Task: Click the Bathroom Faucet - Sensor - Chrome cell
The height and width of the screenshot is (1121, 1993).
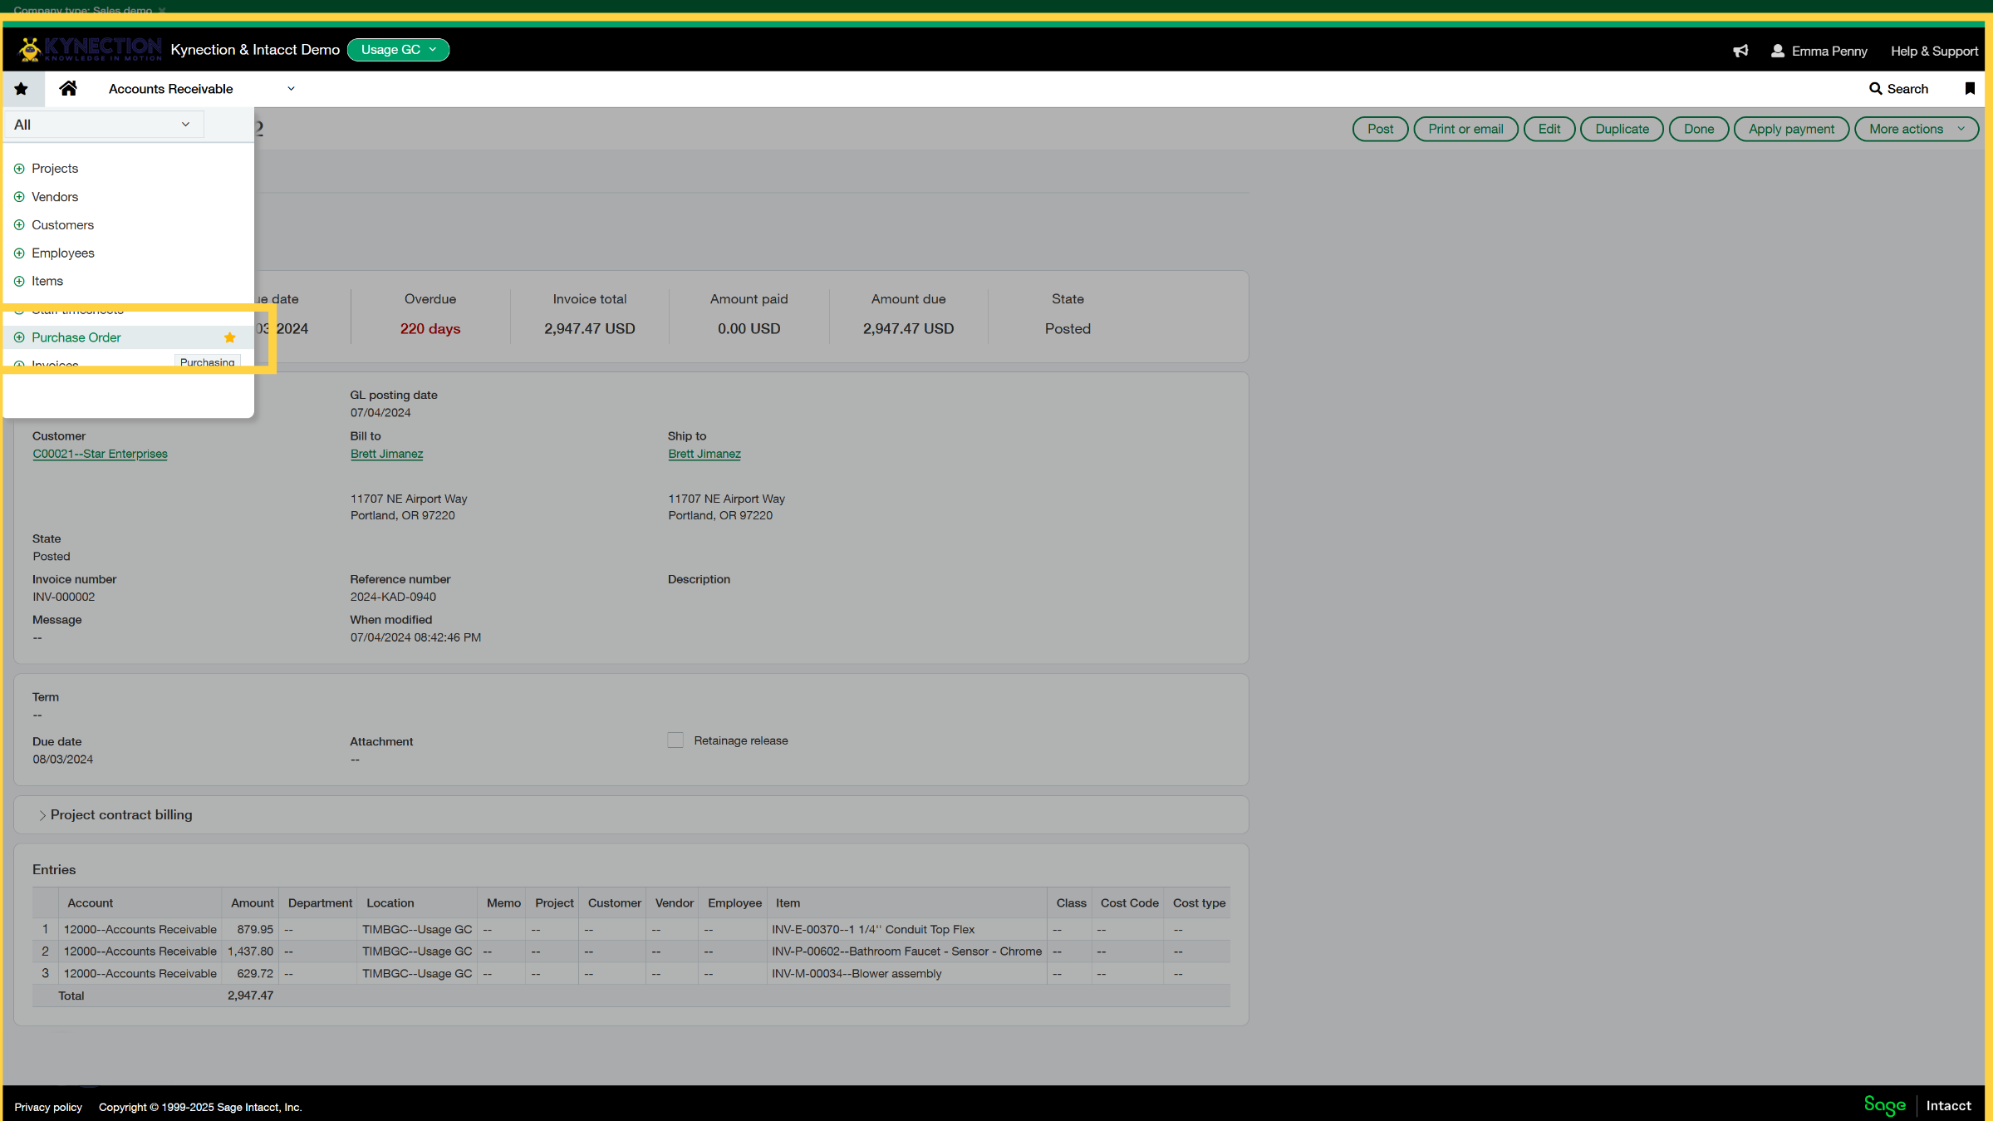Action: 906,951
